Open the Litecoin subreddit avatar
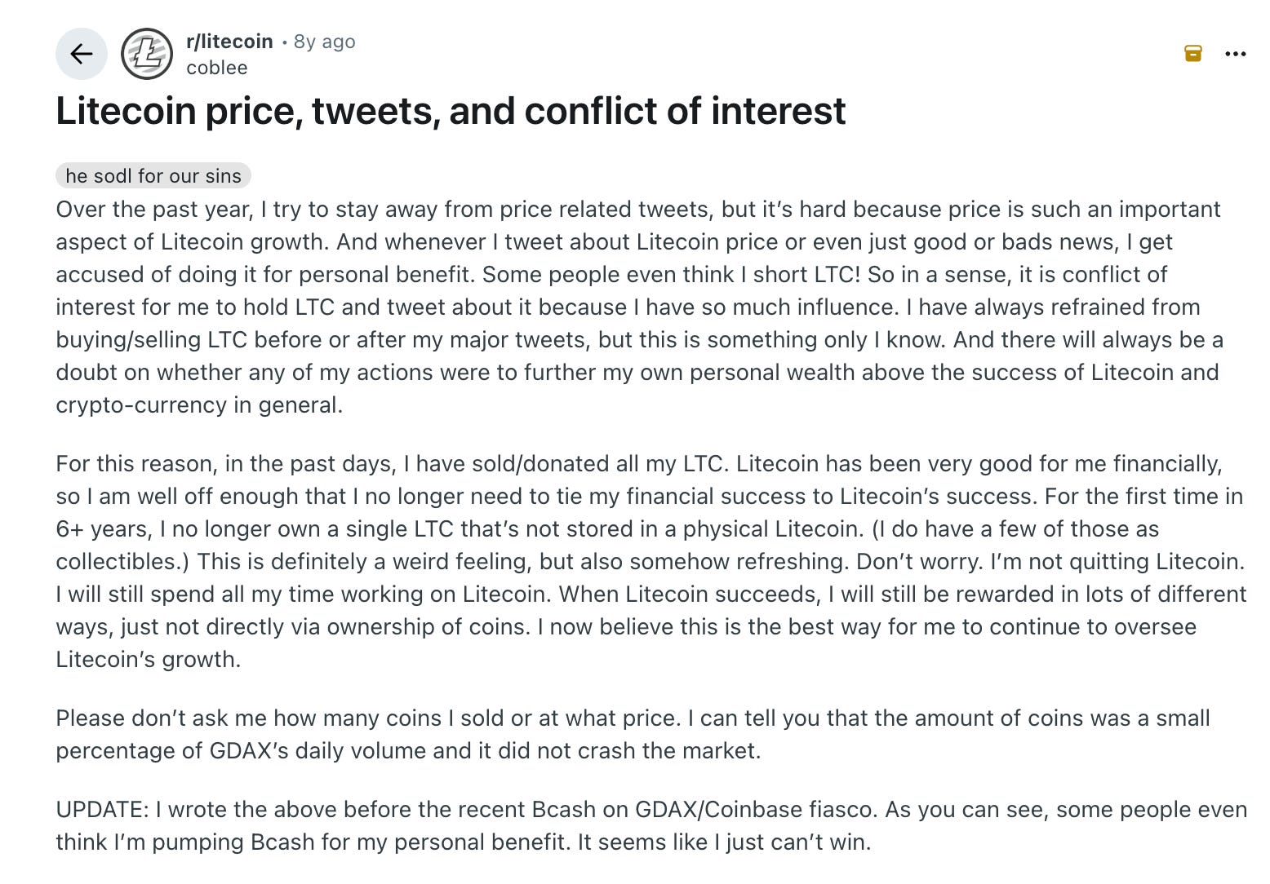 pyautogui.click(x=147, y=54)
